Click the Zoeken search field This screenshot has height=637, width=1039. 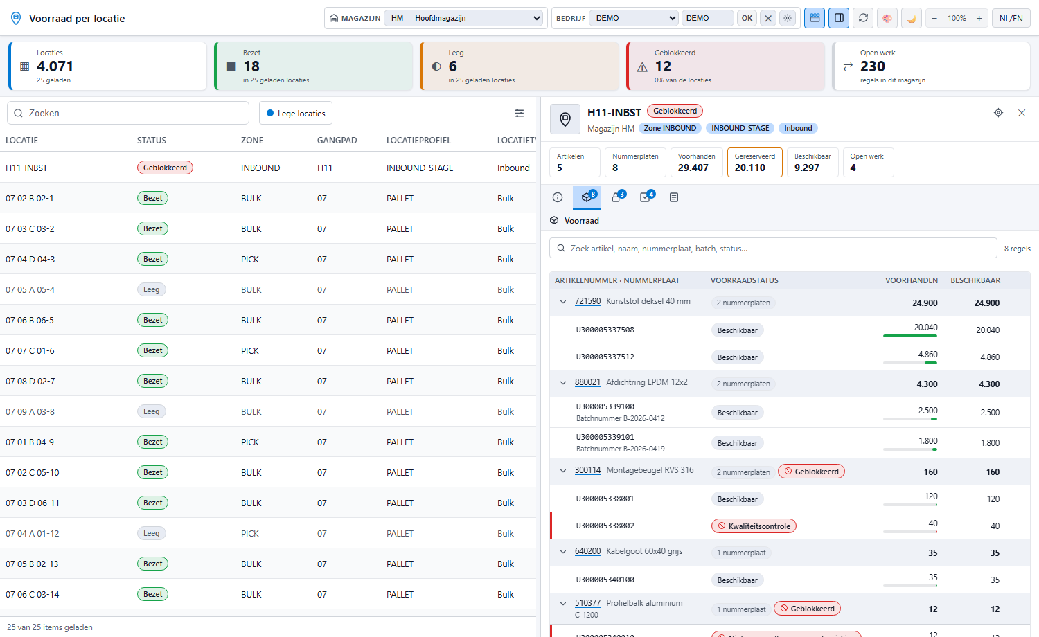click(128, 113)
